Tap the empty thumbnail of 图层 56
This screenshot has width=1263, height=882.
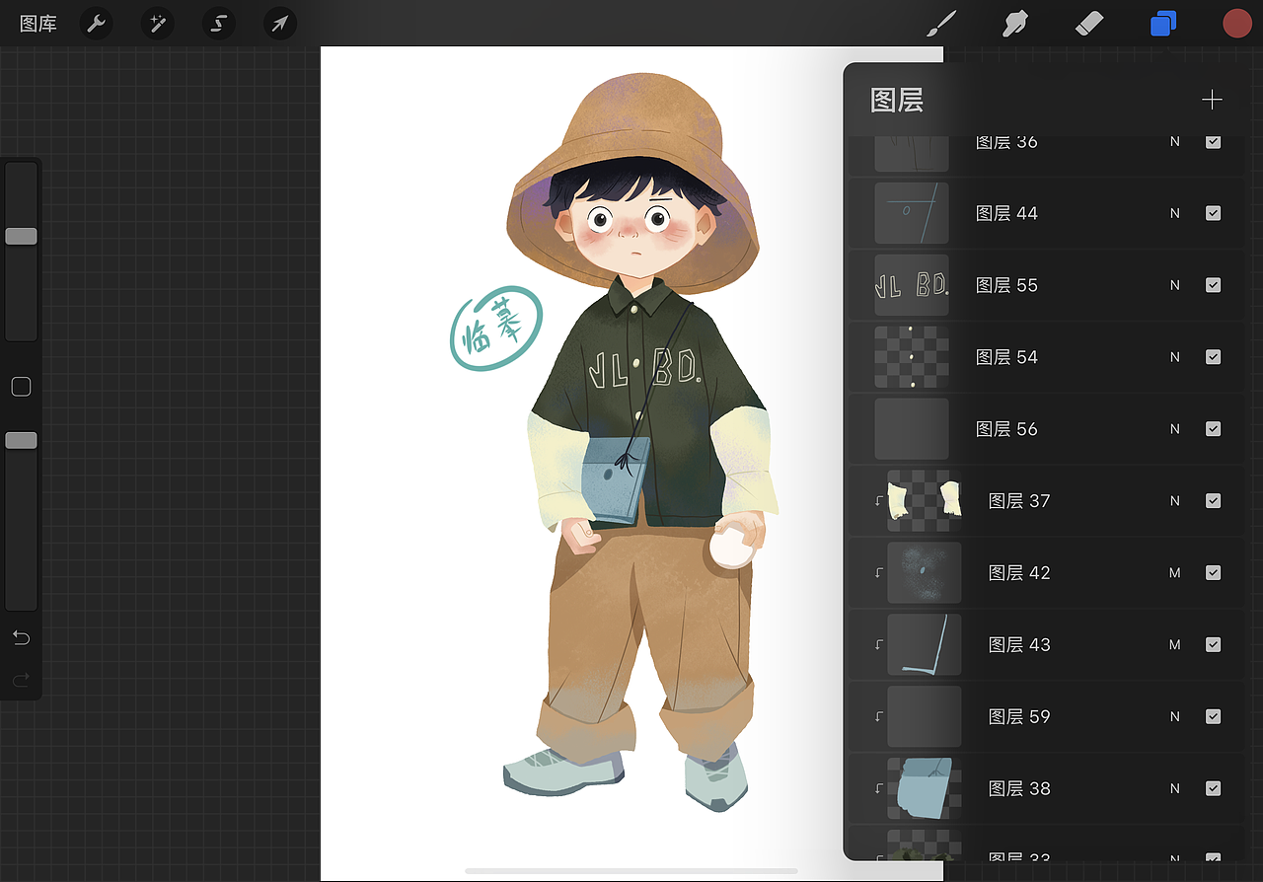coord(912,429)
